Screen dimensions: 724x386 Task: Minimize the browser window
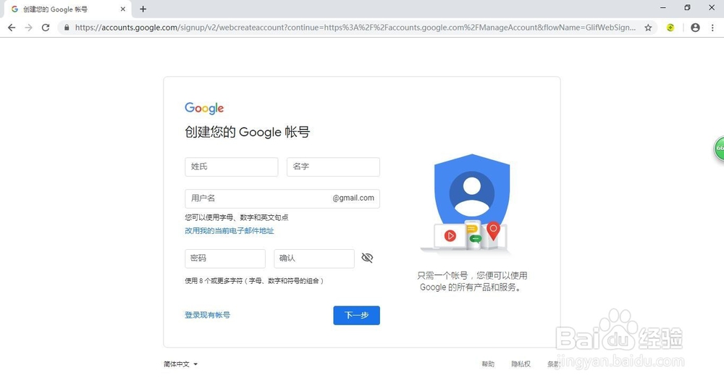click(x=663, y=8)
